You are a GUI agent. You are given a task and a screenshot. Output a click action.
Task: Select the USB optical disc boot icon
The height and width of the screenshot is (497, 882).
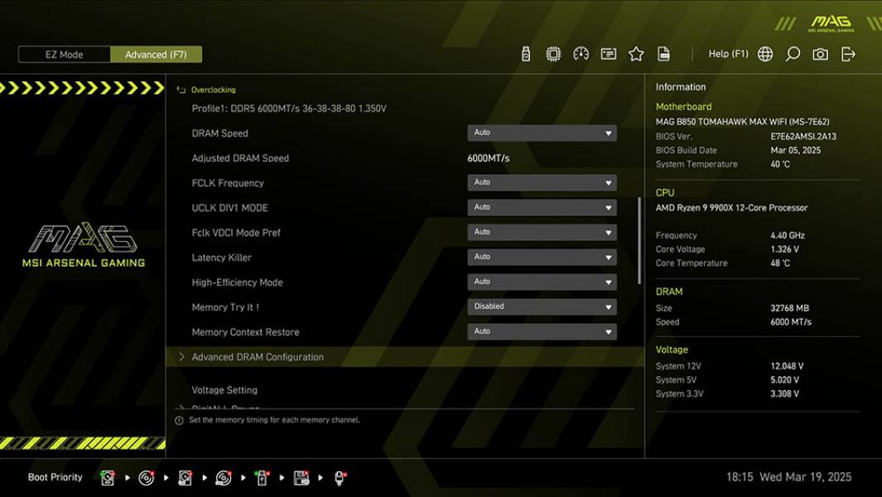[x=224, y=478]
